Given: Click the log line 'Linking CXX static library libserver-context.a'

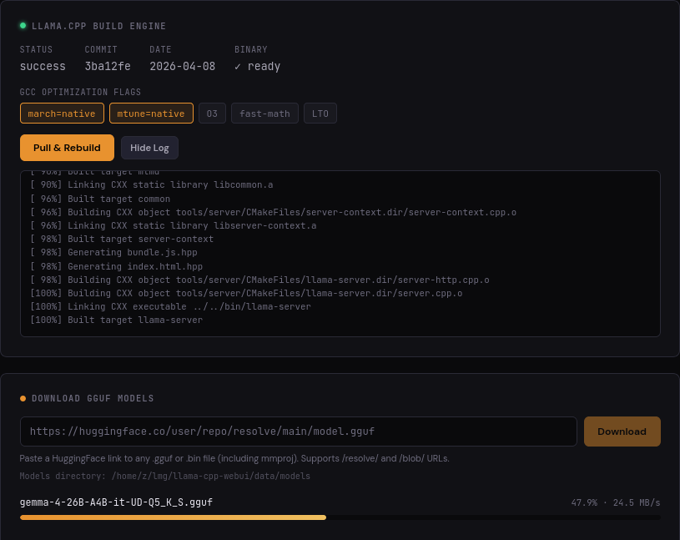Looking at the screenshot, I should tap(173, 225).
